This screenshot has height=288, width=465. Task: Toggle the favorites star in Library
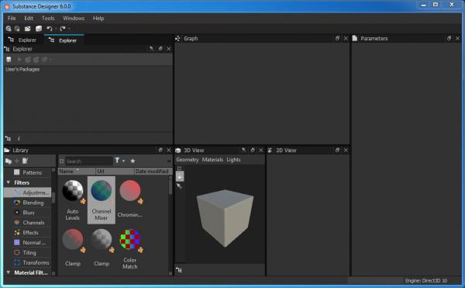pos(133,161)
